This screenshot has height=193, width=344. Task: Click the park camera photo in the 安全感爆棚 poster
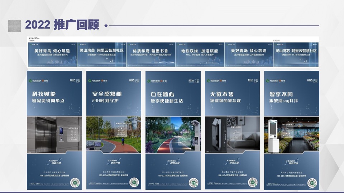[x=114, y=135]
